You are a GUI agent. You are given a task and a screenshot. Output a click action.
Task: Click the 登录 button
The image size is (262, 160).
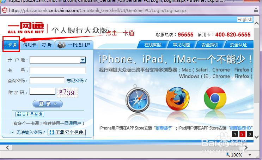coord(48,104)
